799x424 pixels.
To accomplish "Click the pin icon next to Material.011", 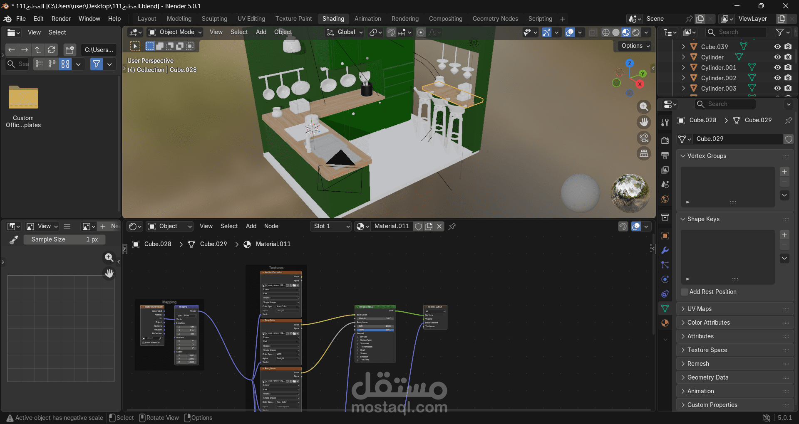I will tap(452, 226).
